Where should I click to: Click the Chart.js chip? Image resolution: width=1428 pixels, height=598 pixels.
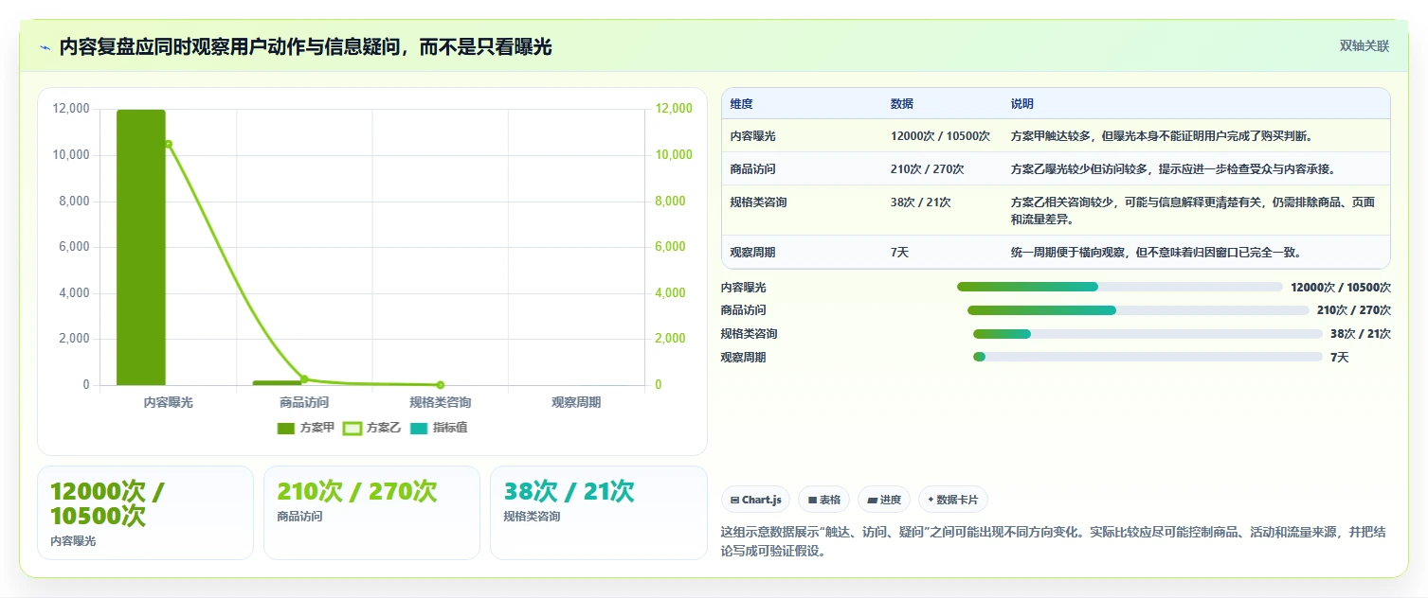pyautogui.click(x=755, y=500)
